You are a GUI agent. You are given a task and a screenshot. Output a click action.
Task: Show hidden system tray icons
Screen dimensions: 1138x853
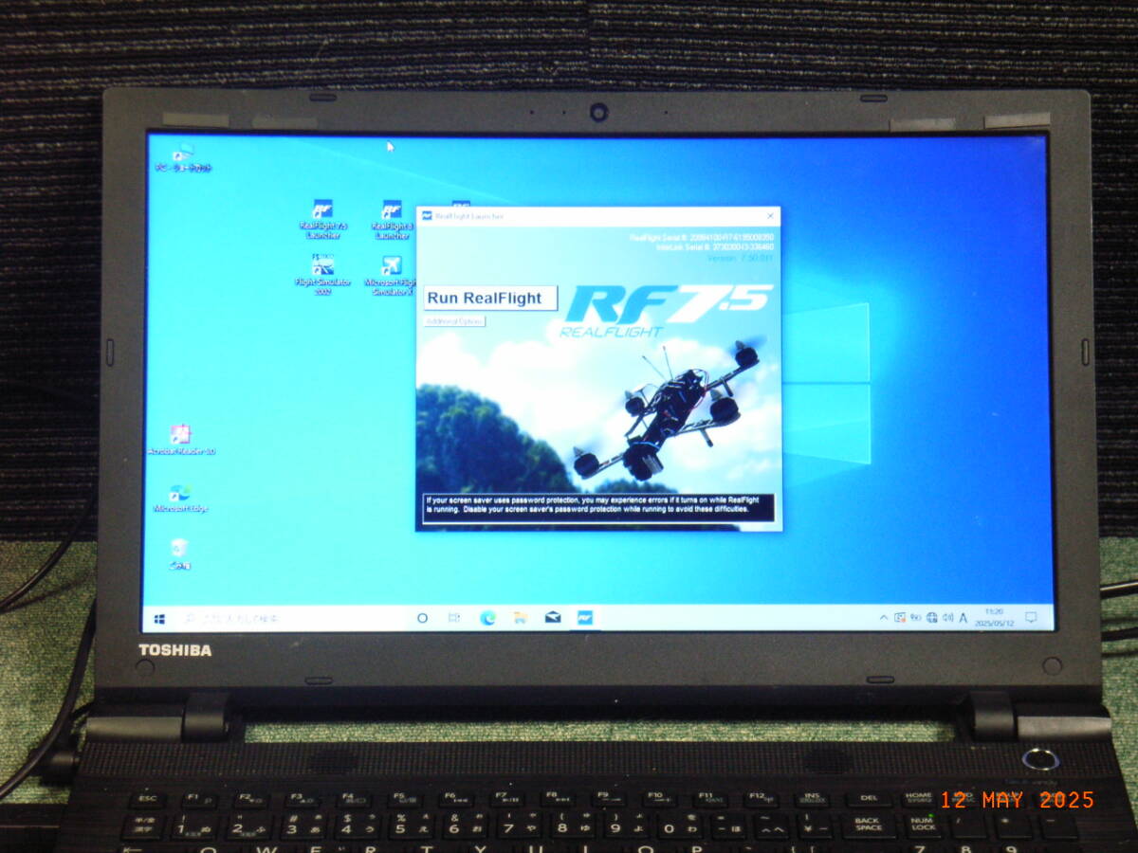pyautogui.click(x=884, y=618)
